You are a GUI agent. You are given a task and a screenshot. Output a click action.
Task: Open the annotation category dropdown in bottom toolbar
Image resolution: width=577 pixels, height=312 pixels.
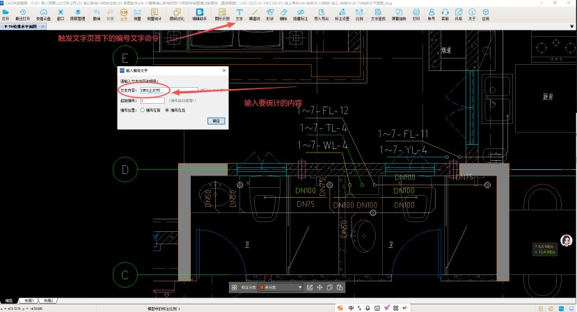(280, 288)
